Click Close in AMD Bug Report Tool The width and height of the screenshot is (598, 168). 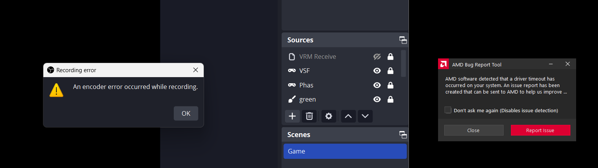473,130
